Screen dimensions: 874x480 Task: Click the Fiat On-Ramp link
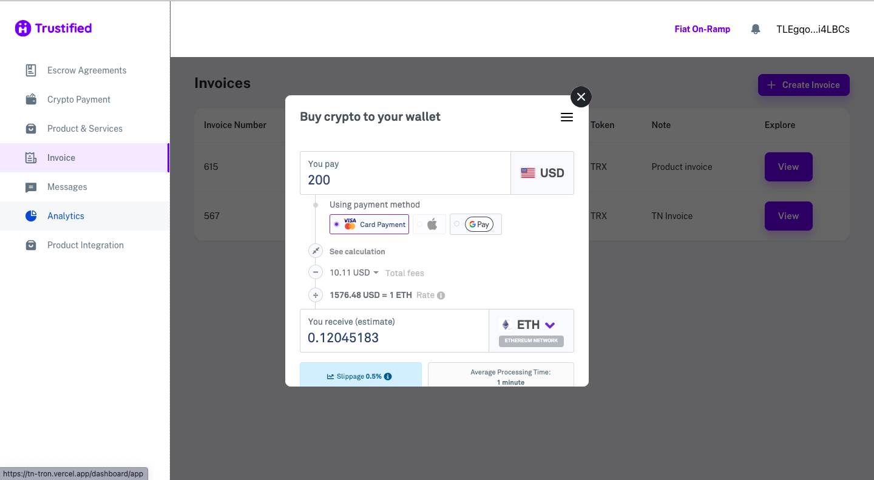702,29
